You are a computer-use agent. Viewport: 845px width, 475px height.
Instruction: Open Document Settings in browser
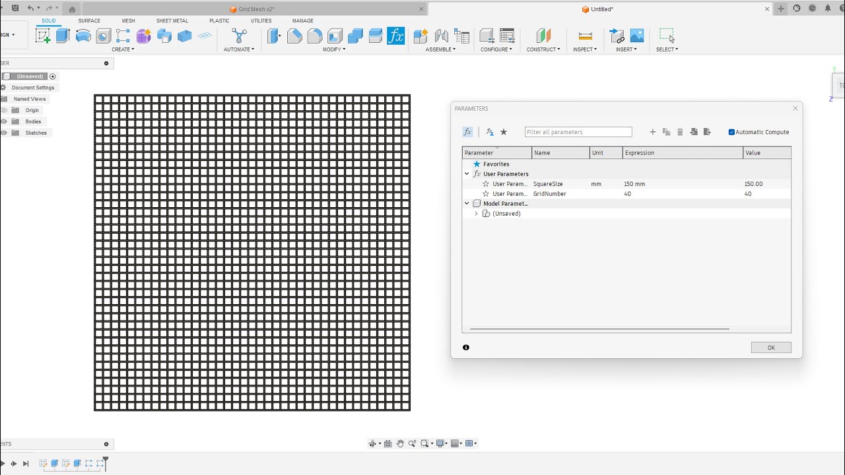coord(32,88)
